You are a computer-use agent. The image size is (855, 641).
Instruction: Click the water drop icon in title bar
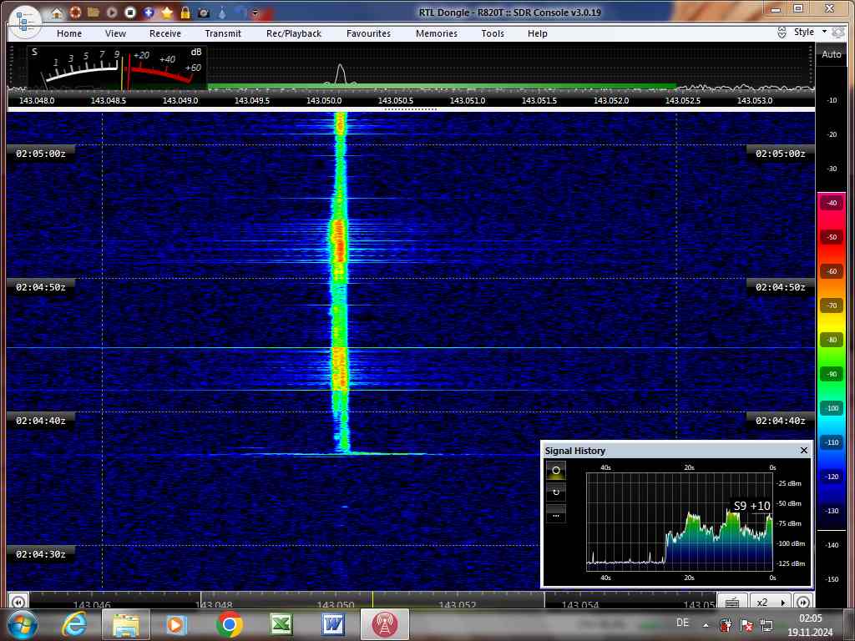[222, 12]
